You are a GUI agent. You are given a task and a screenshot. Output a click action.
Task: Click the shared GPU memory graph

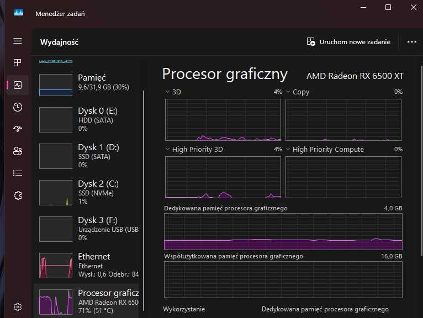[283, 279]
